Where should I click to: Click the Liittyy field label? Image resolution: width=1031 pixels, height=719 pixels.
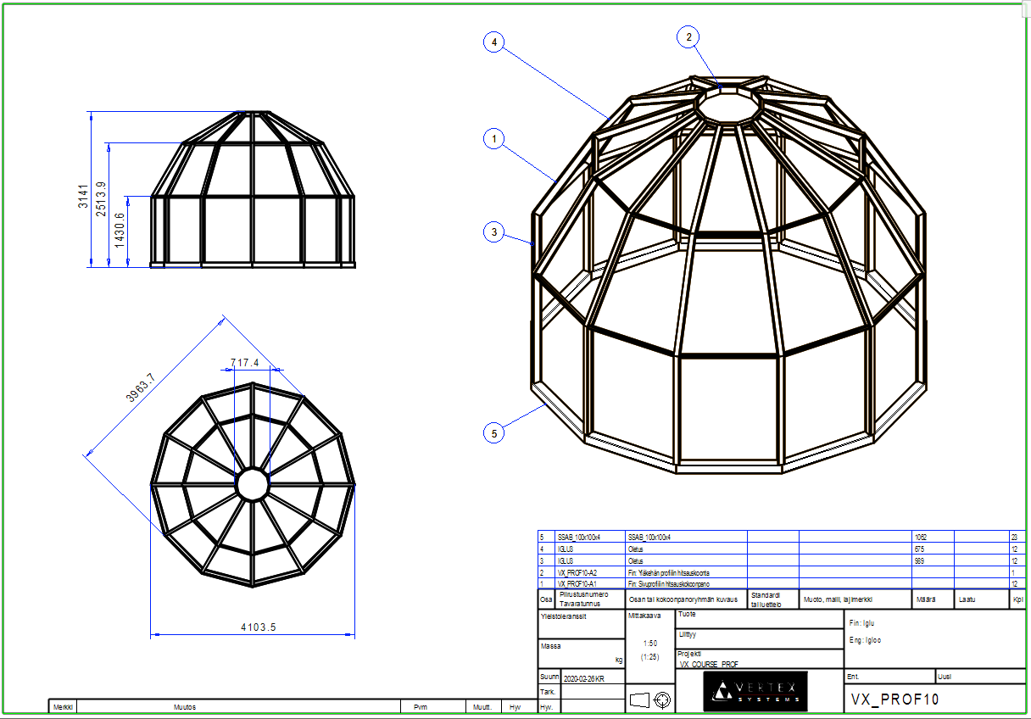click(688, 633)
